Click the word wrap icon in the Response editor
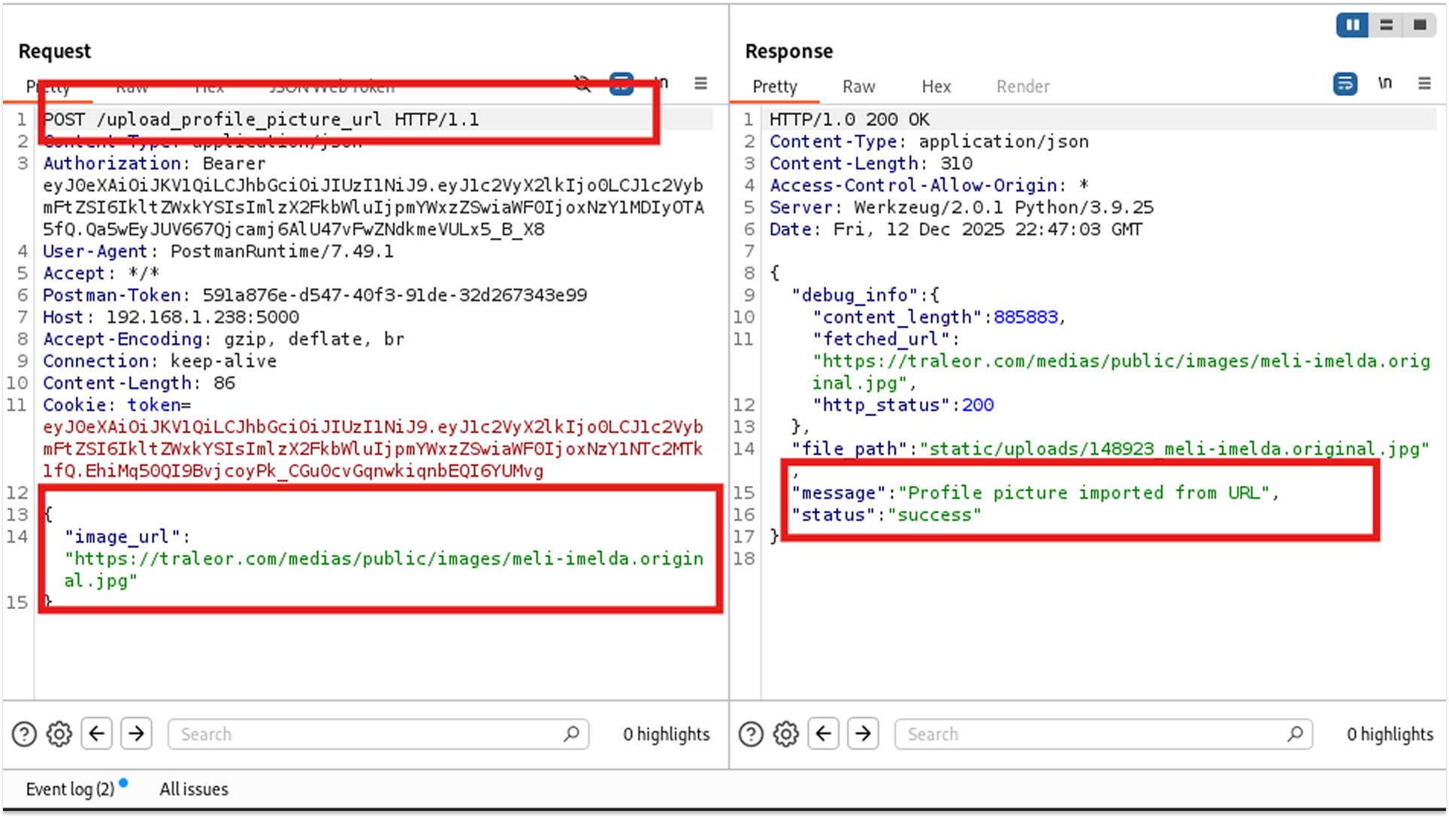The width and height of the screenshot is (1449, 817). click(x=1345, y=83)
